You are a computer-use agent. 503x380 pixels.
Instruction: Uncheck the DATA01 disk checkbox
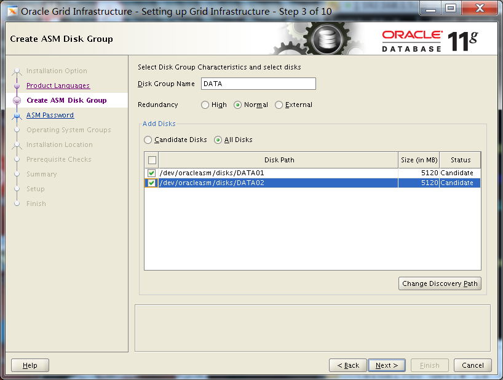tap(151, 173)
